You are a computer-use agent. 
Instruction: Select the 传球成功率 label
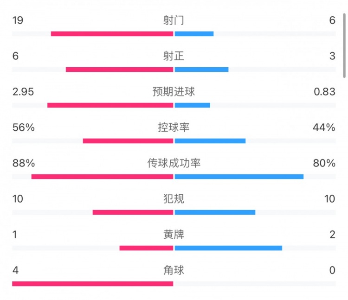(174, 163)
